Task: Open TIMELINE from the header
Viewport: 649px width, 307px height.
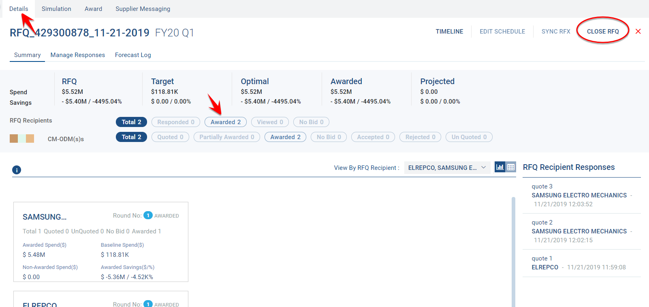Action: (449, 32)
